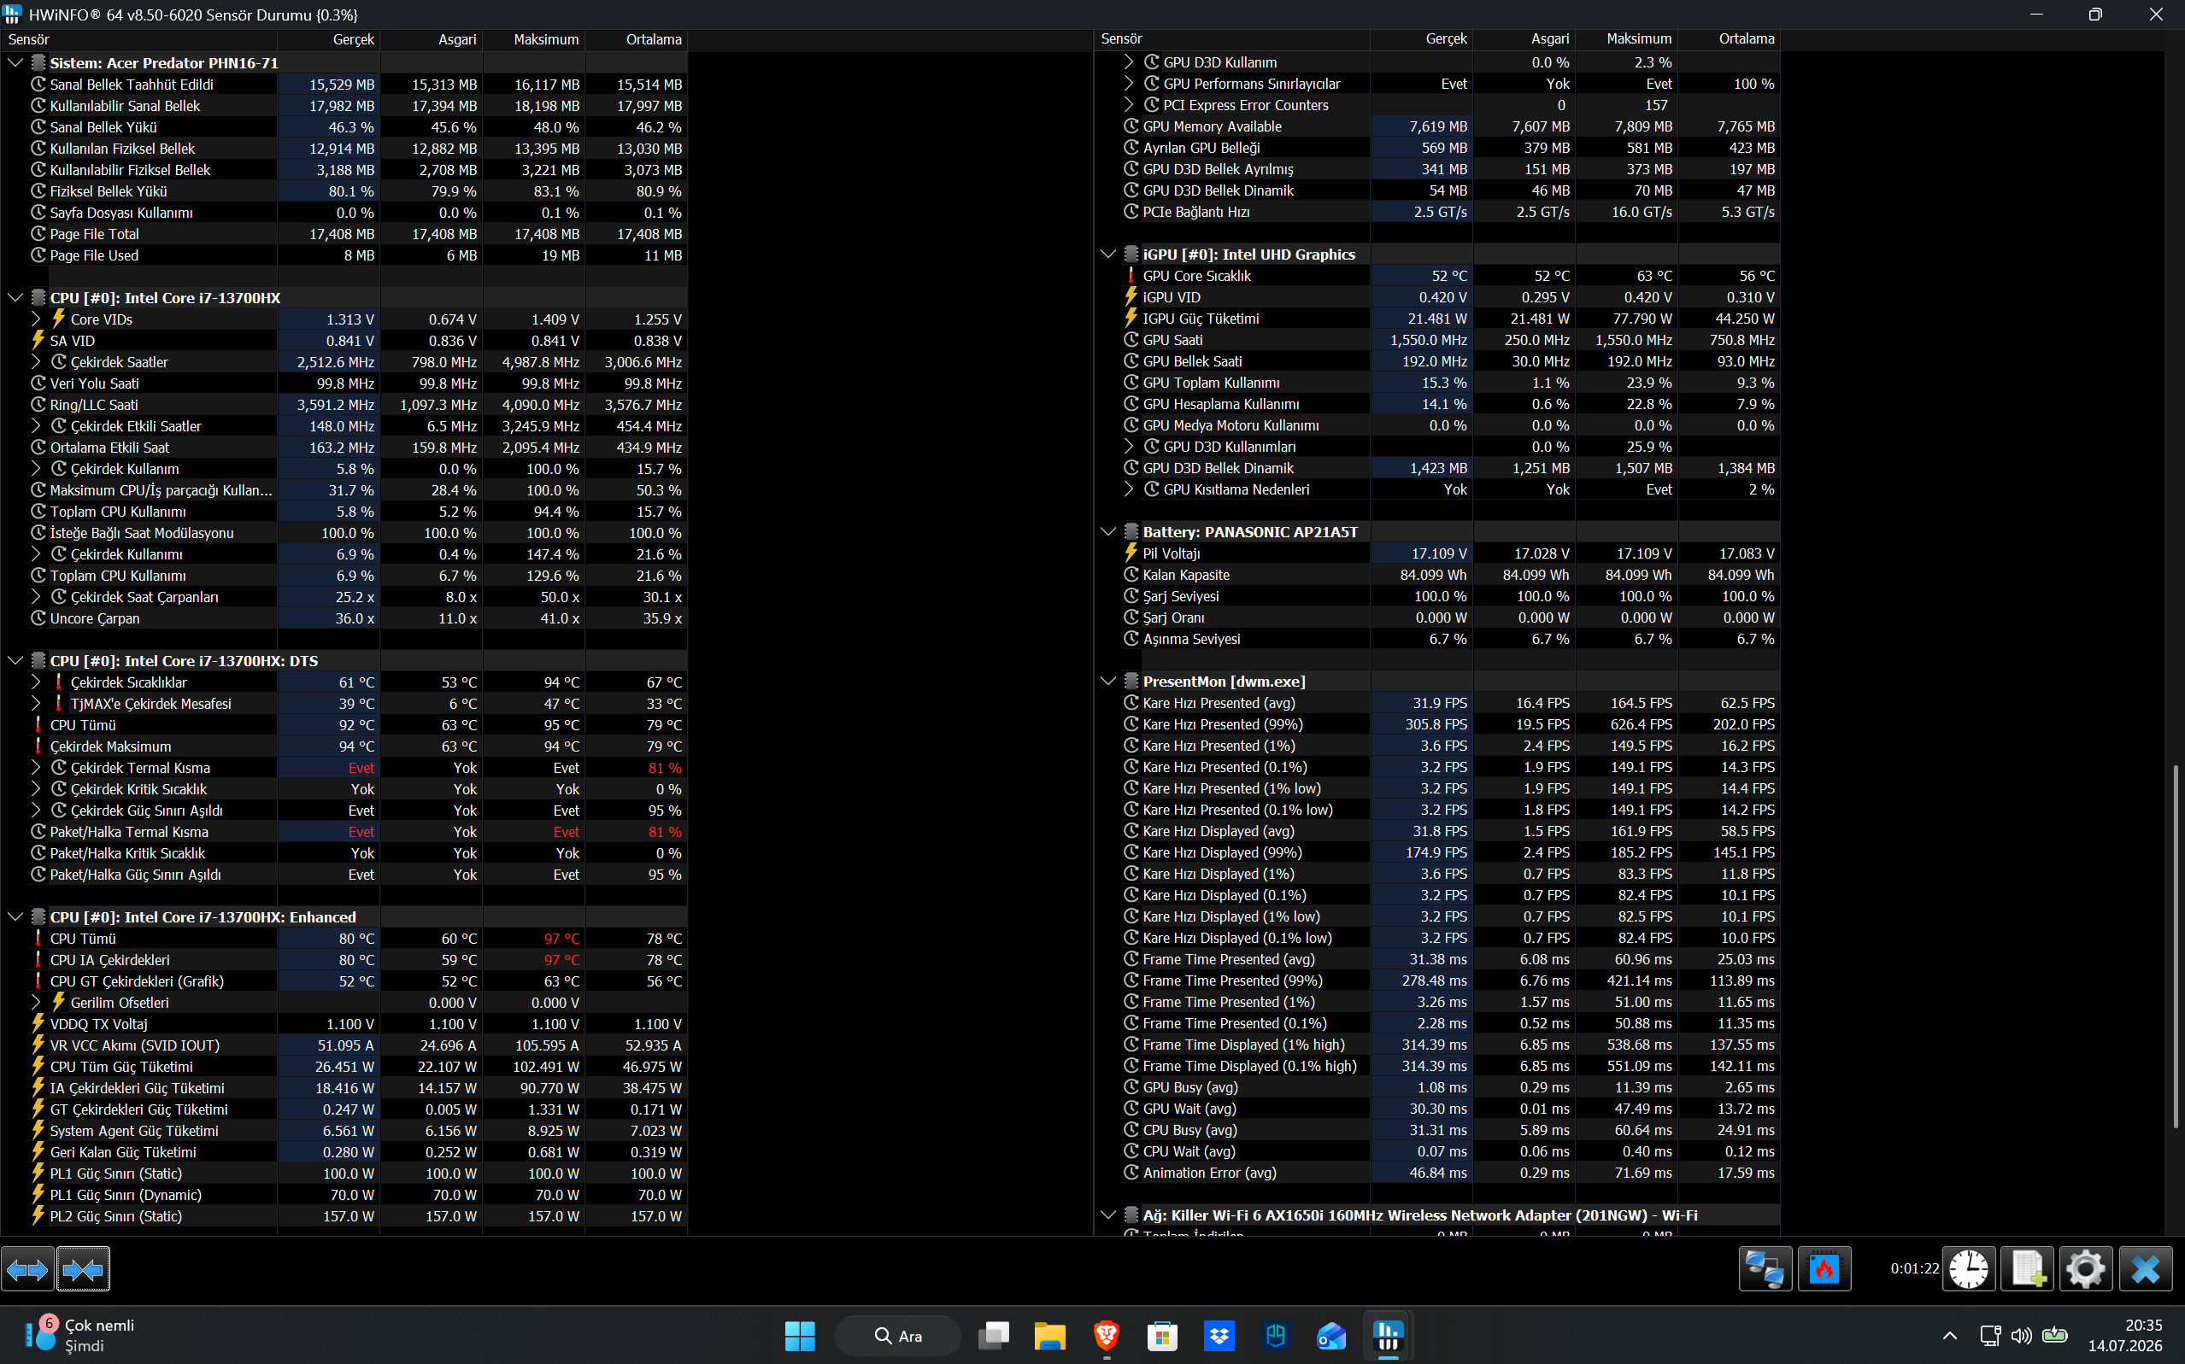Expand the Core VIDs row

[36, 319]
